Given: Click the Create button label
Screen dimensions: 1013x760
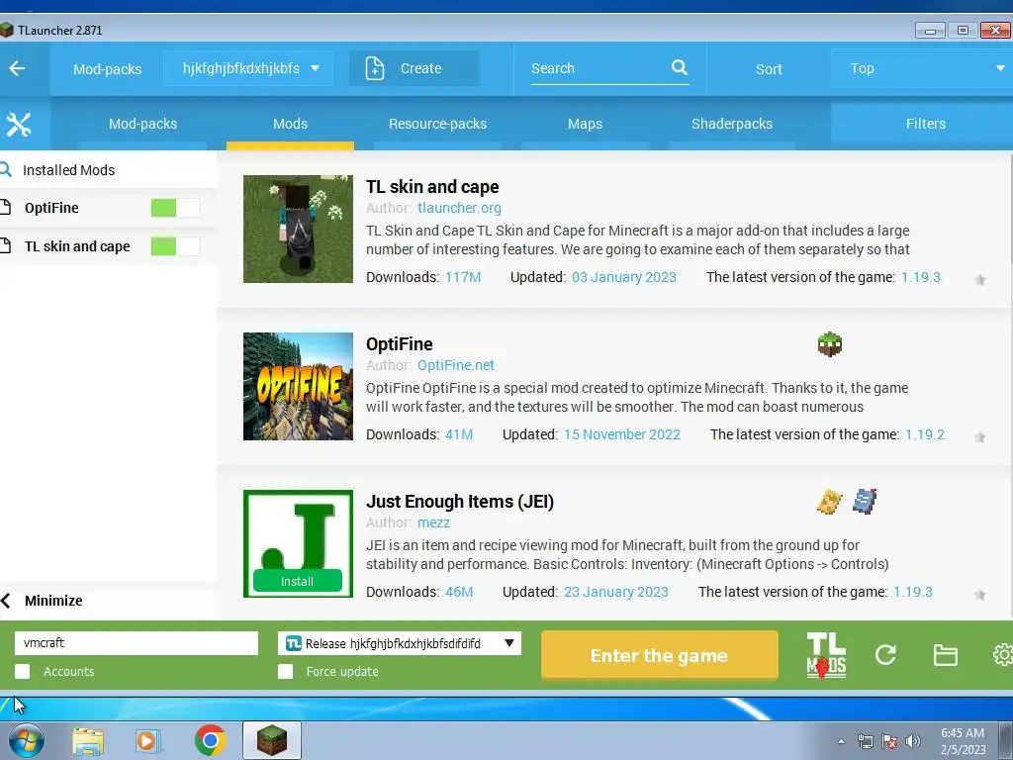Looking at the screenshot, I should [420, 68].
